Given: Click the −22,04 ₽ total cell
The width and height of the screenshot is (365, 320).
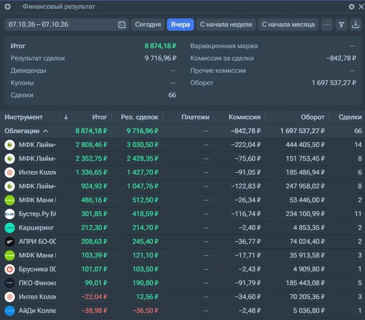Looking at the screenshot, I should click(x=94, y=297).
